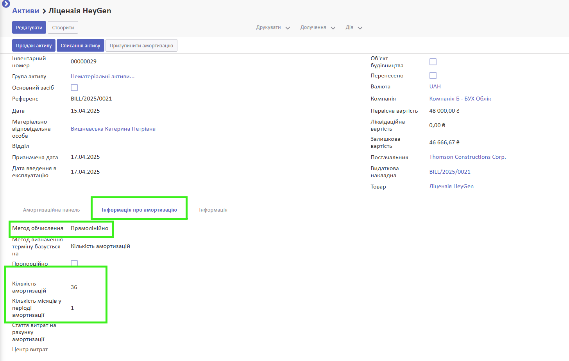Viewport: 569px width, 361px height.
Task: Click the Створити button
Action: [x=63, y=28]
